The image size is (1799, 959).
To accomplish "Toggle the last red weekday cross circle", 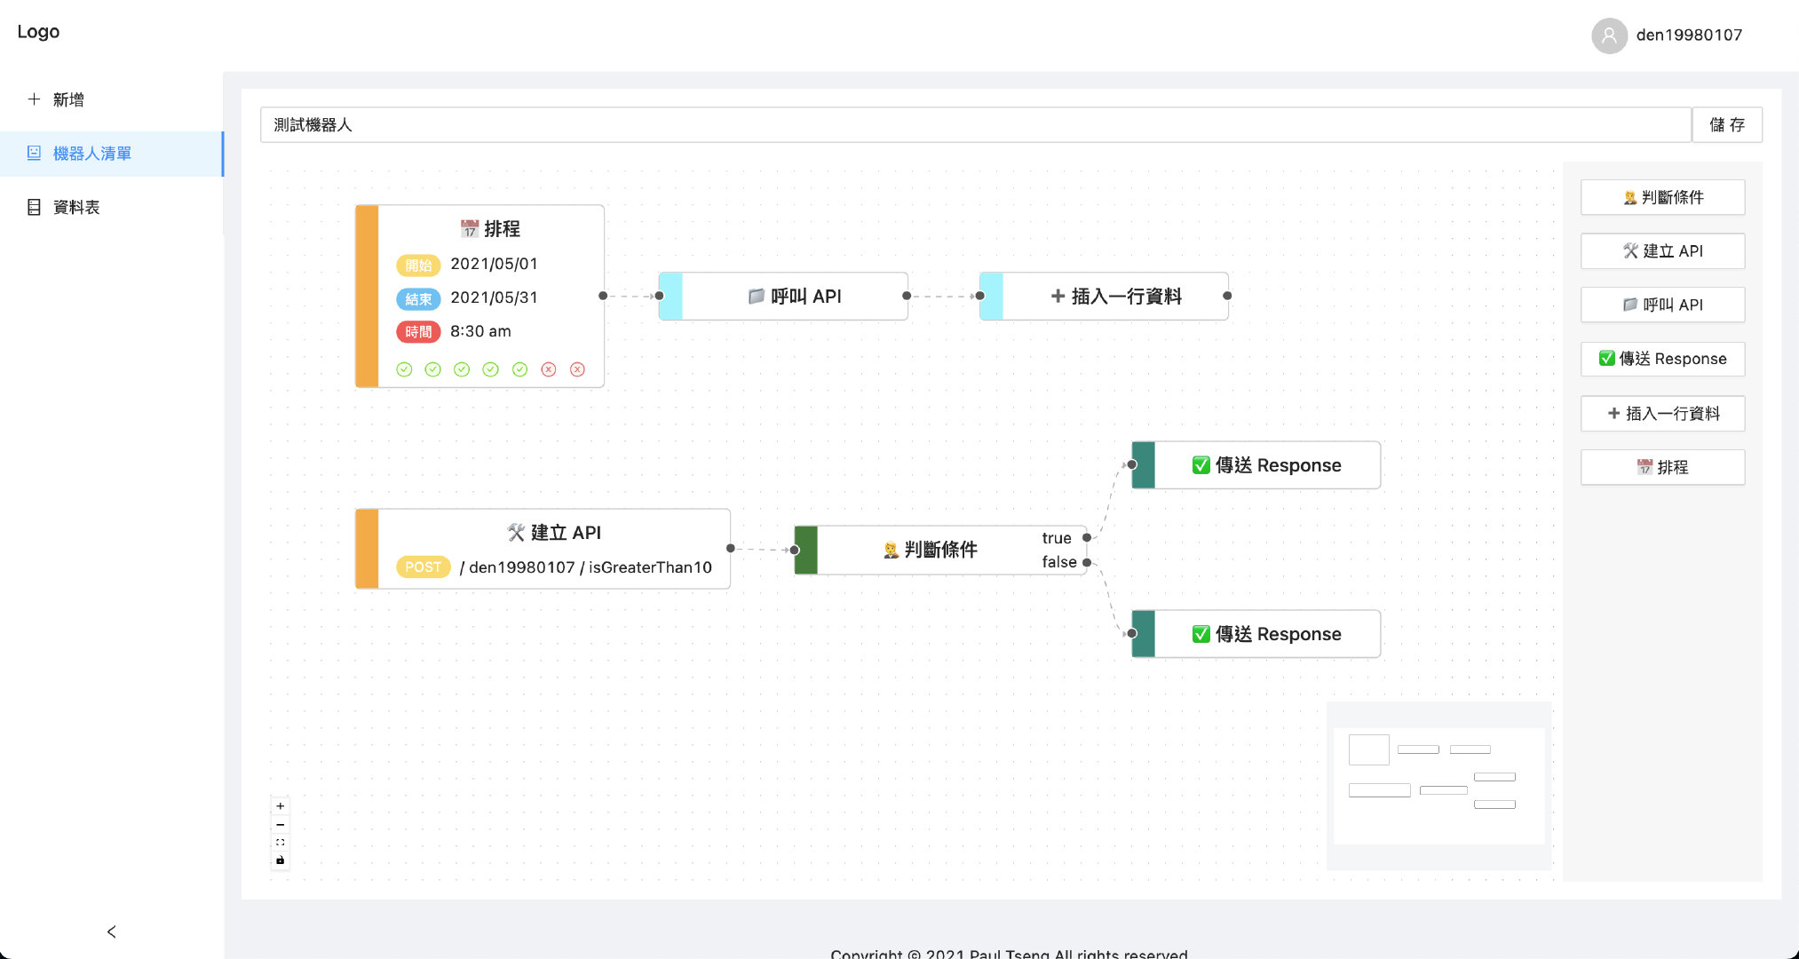I will coord(577,369).
